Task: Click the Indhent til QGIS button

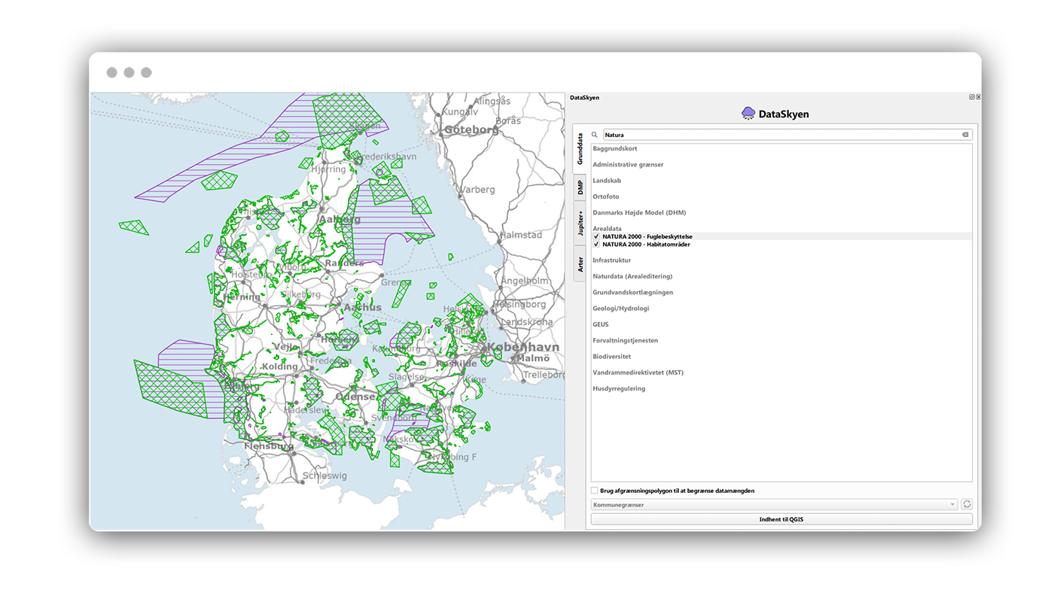Action: [781, 519]
